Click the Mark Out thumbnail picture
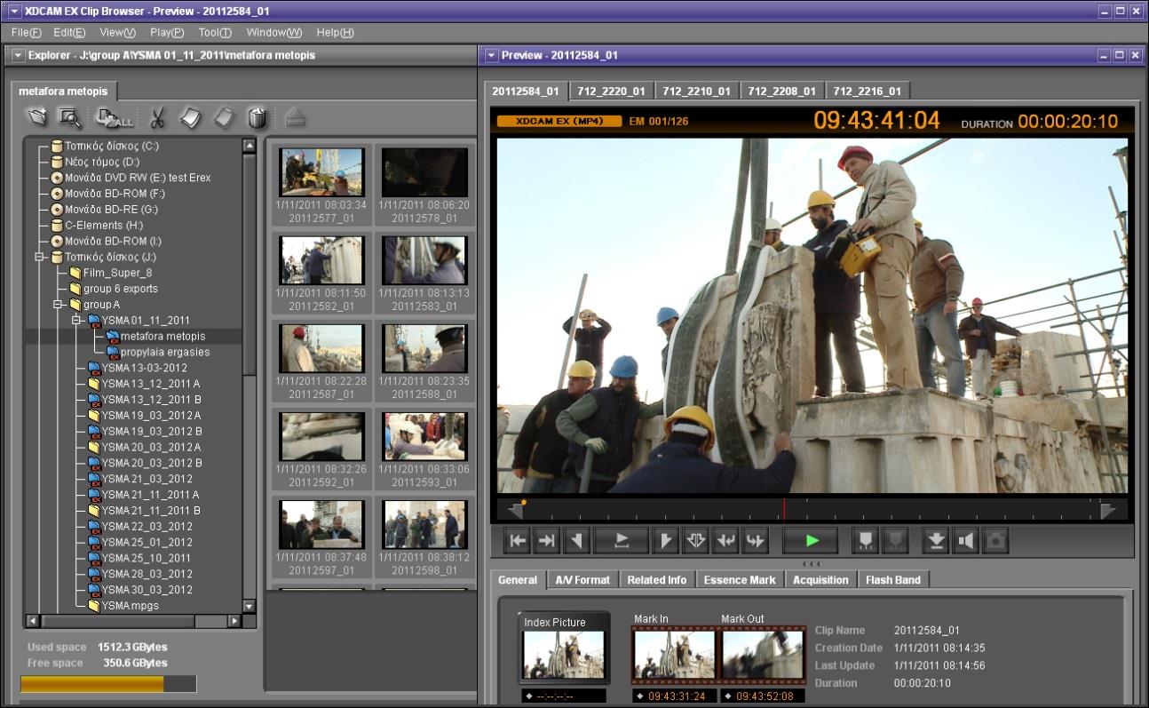Viewport: 1149px width, 708px height. coord(763,656)
